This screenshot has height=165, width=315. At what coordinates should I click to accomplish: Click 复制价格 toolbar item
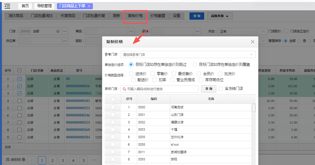click(x=135, y=16)
